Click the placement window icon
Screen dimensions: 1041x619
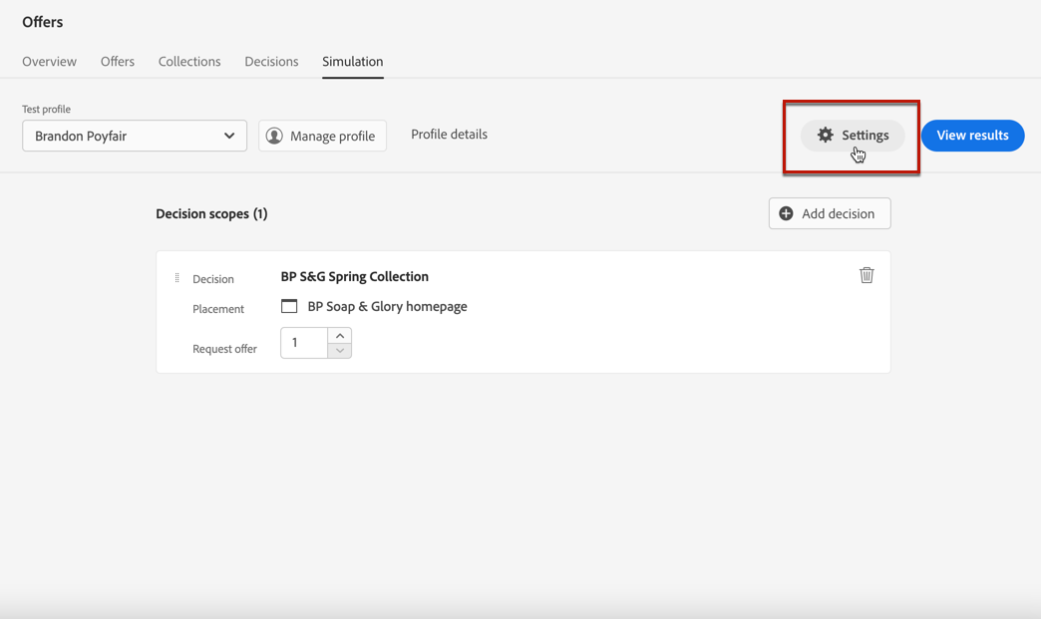tap(289, 306)
